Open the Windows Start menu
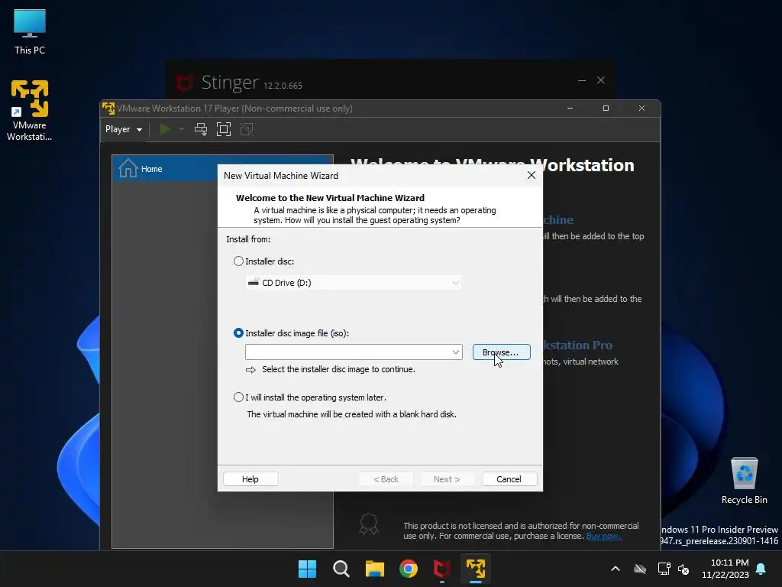 pyautogui.click(x=307, y=569)
